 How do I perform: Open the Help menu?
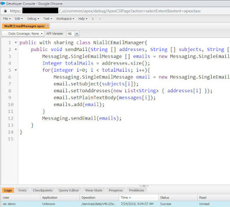[83, 18]
